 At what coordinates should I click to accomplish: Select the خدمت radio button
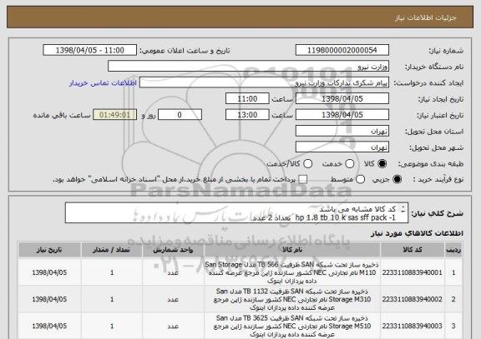click(350, 164)
